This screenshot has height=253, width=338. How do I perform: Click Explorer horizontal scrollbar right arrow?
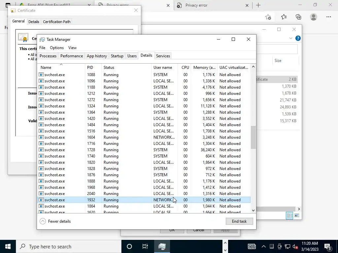[x=299, y=209]
